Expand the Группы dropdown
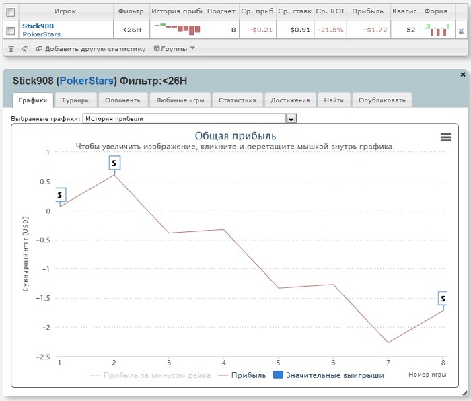471x401 pixels. (174, 48)
